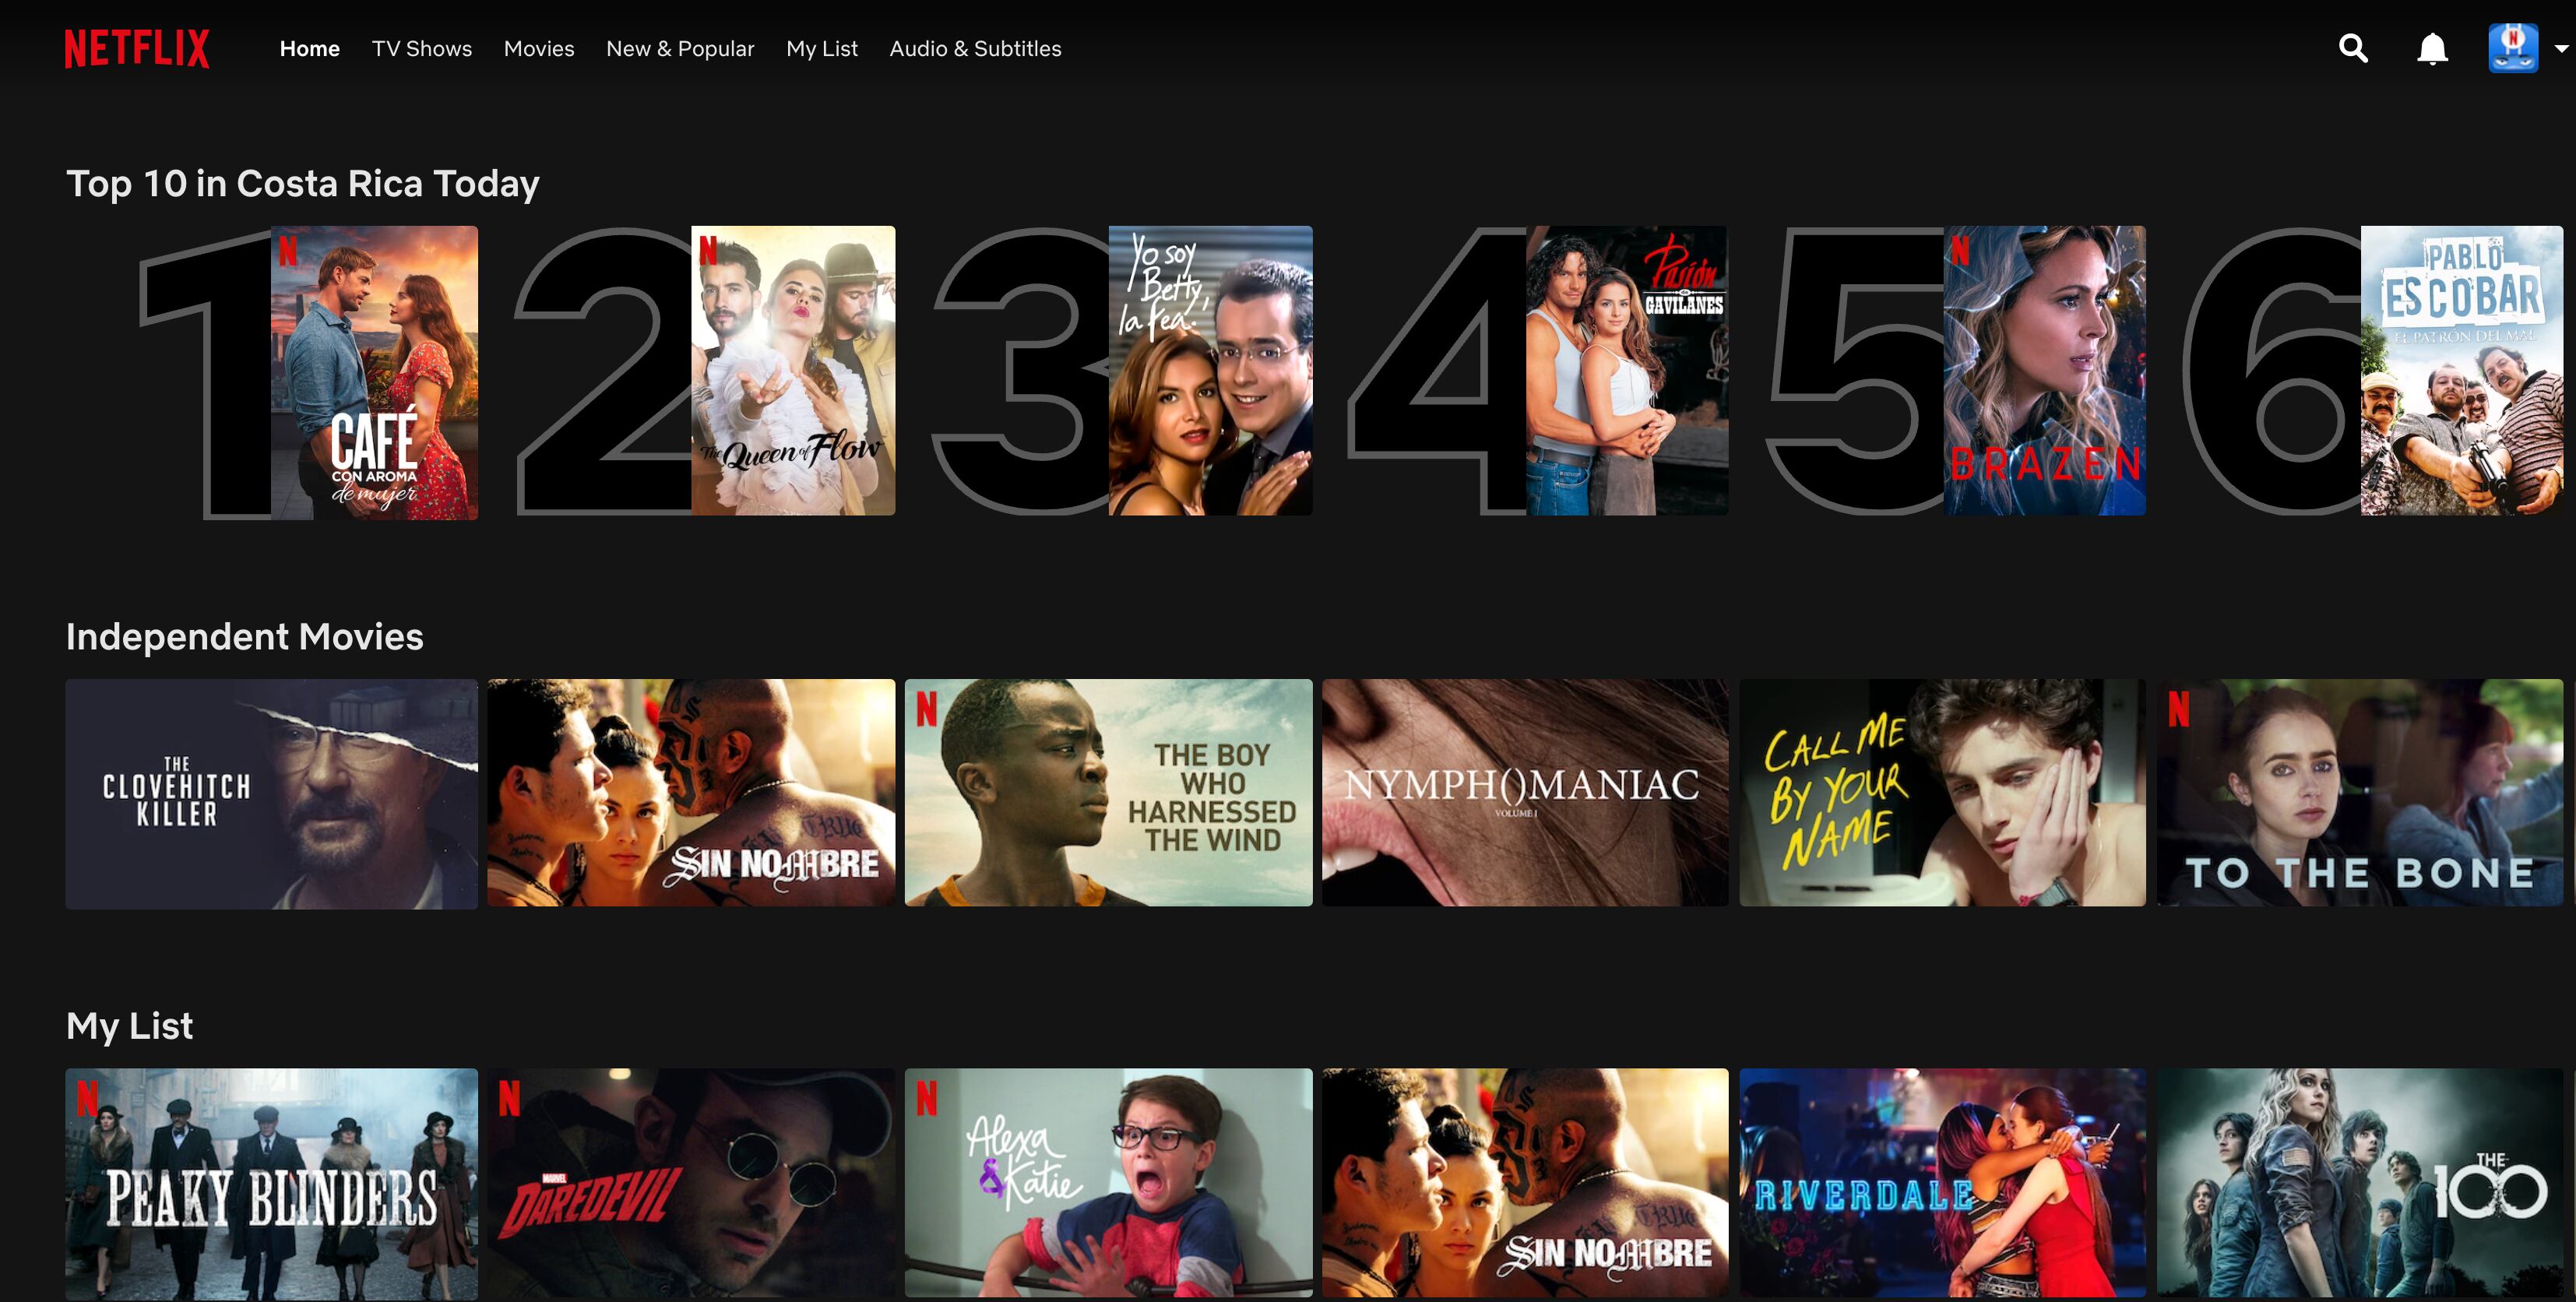Image resolution: width=2576 pixels, height=1302 pixels.
Task: Open Café con Aroma de Mujer poster
Action: 374,372
